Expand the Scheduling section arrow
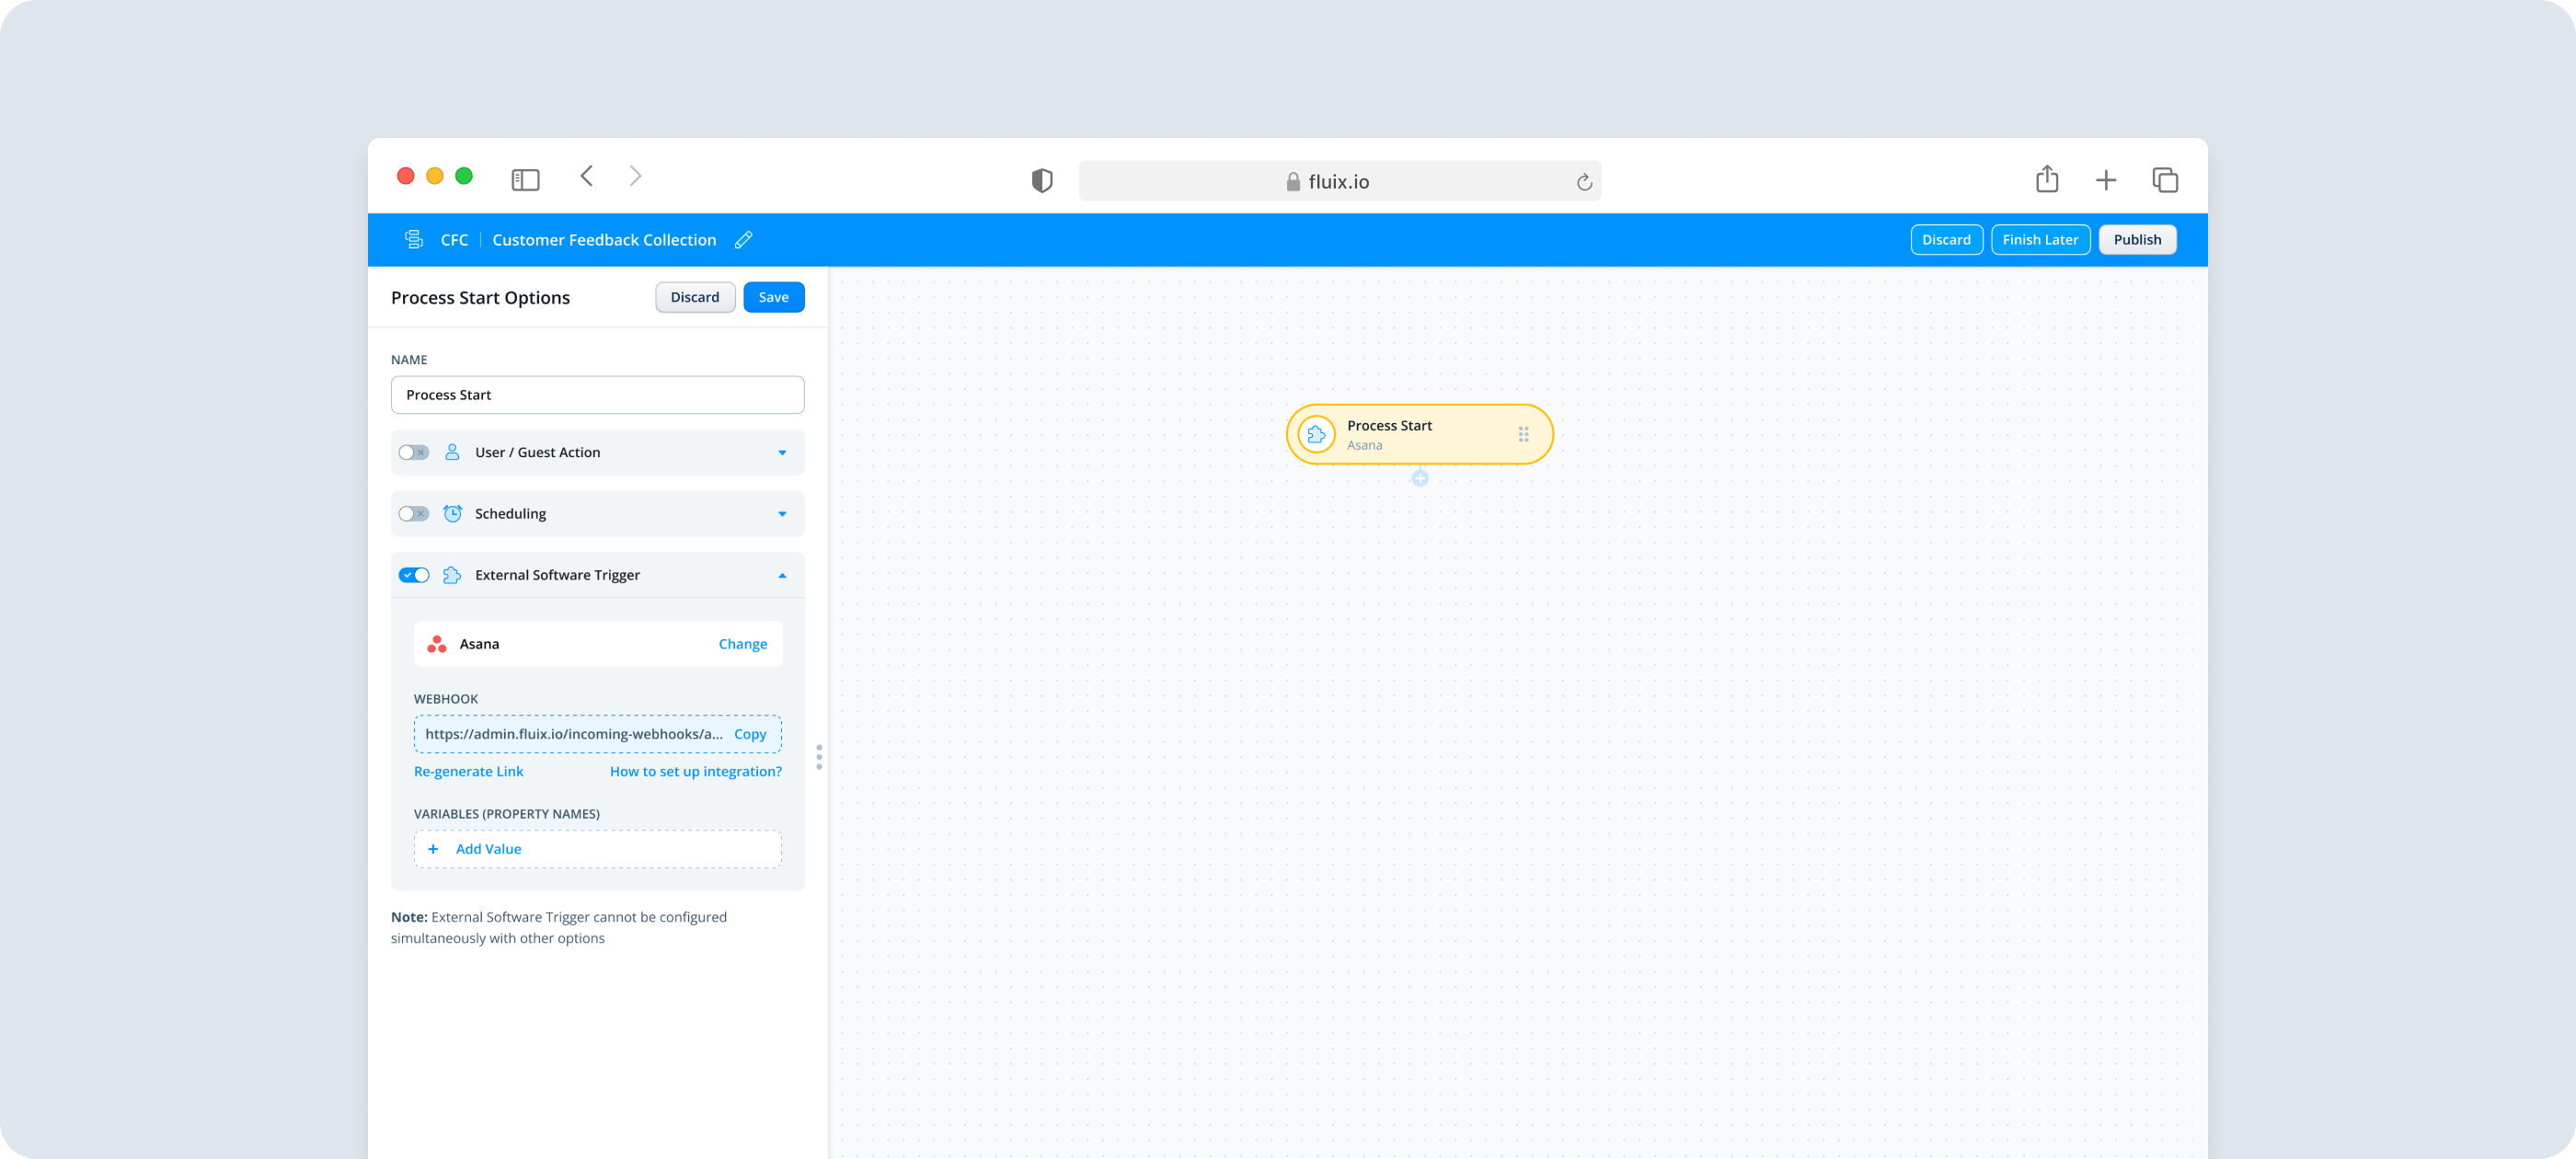The image size is (2576, 1159). (x=782, y=514)
